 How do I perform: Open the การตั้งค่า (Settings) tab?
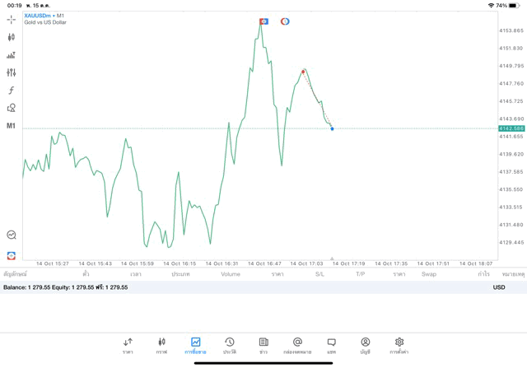[399, 345]
